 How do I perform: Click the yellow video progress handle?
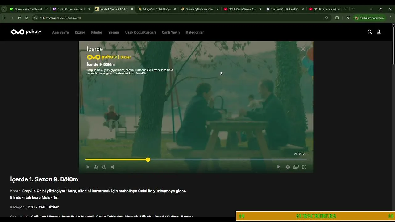148,160
